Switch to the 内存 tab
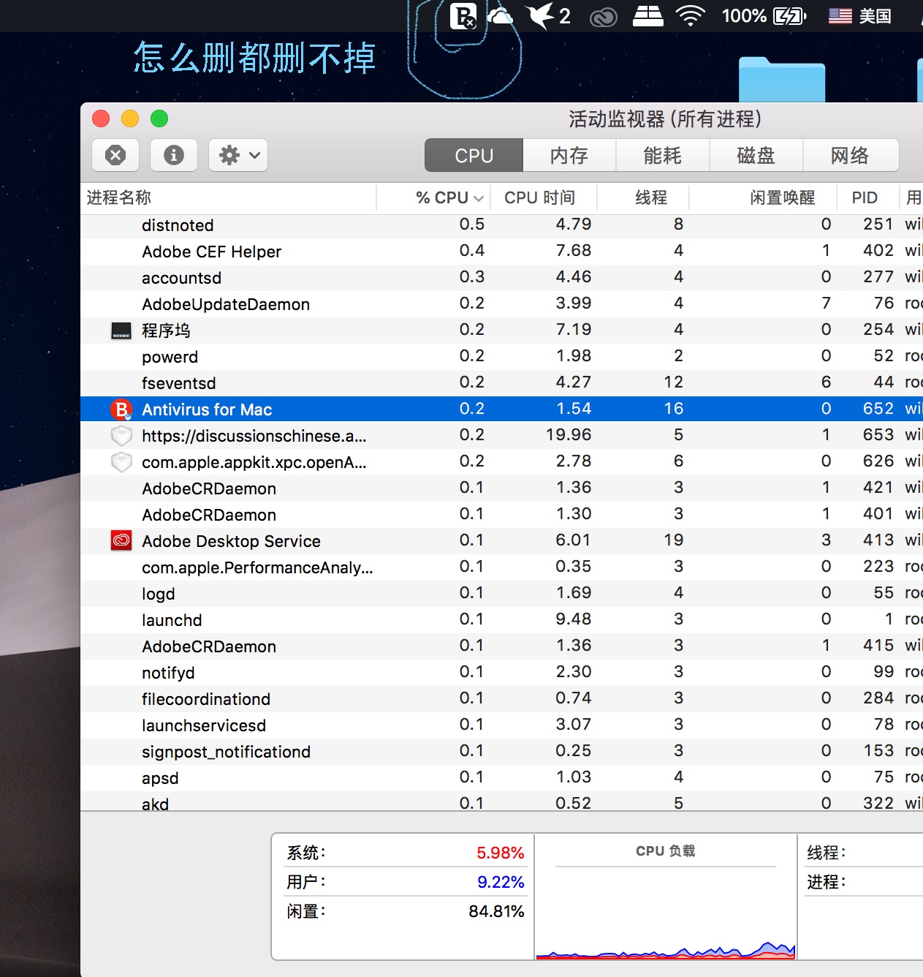The height and width of the screenshot is (977, 923). click(569, 155)
